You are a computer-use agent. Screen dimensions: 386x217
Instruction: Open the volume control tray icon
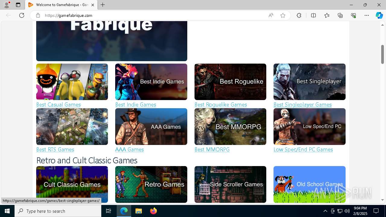pyautogui.click(x=347, y=211)
